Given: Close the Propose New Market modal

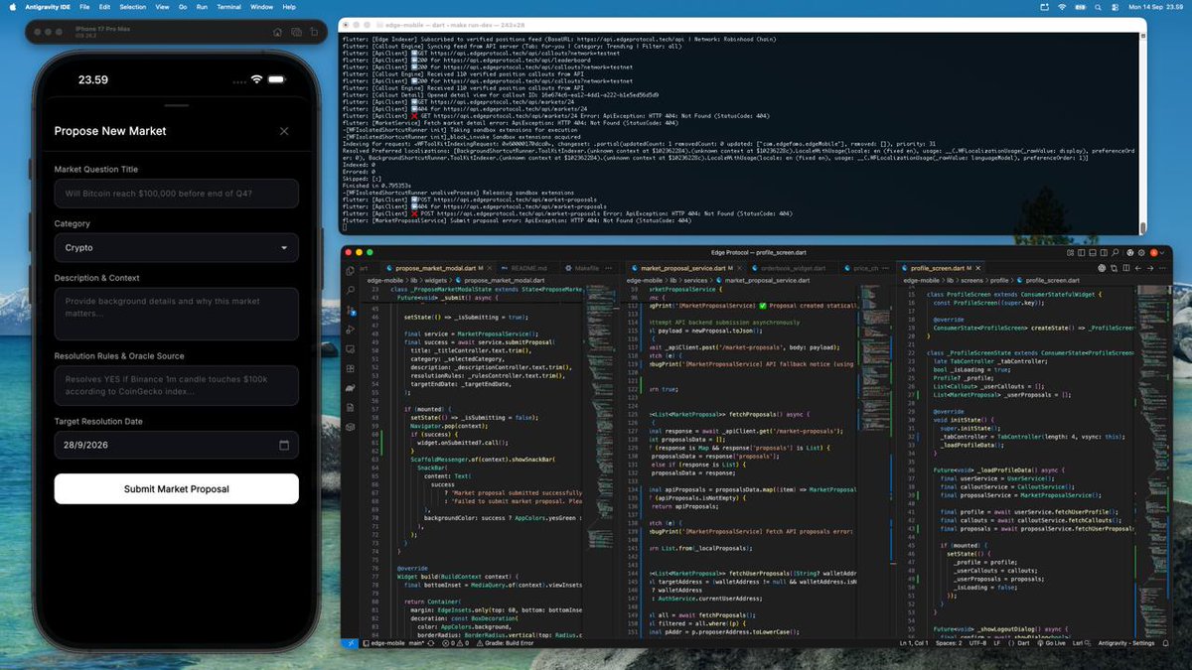Looking at the screenshot, I should 284,131.
